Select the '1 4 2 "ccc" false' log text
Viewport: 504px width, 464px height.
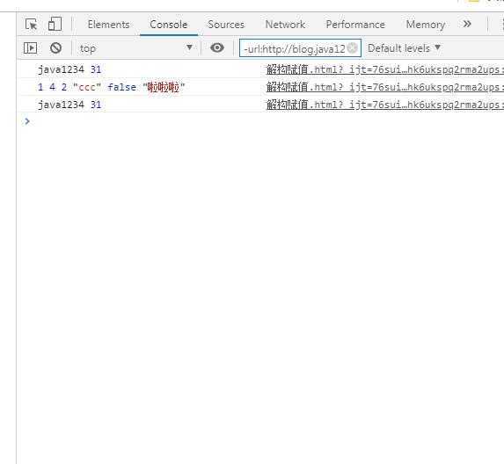[x=87, y=87]
